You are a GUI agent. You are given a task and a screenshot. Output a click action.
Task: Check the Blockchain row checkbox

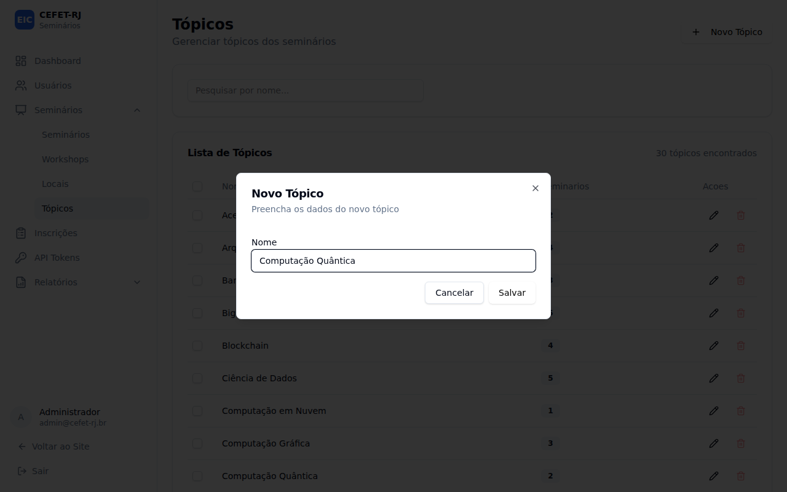pos(197,346)
